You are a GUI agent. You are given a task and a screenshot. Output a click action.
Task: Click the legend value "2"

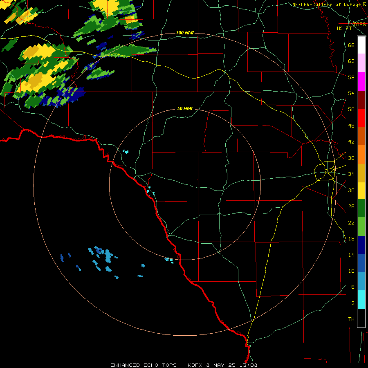(353, 303)
